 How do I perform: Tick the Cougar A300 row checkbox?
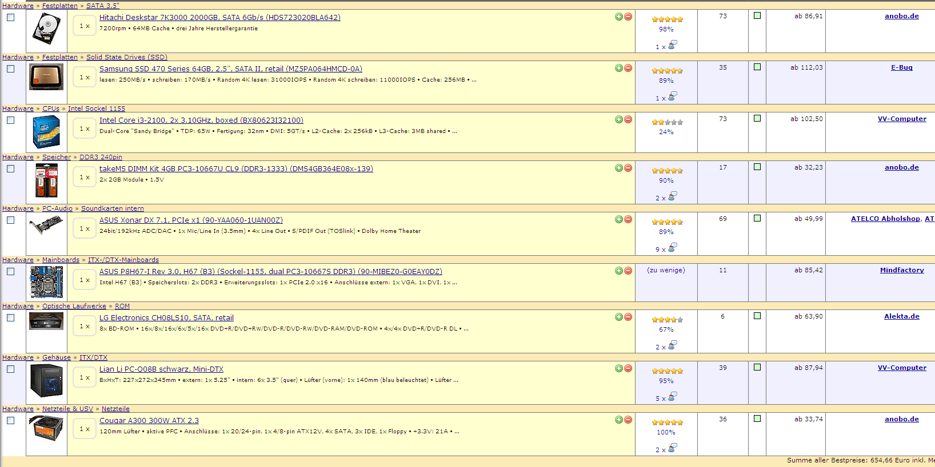click(11, 421)
